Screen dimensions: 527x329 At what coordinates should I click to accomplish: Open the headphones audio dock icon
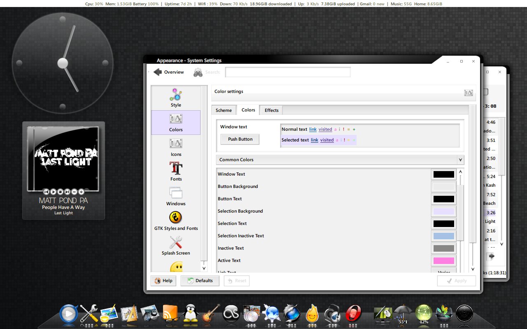click(x=333, y=314)
